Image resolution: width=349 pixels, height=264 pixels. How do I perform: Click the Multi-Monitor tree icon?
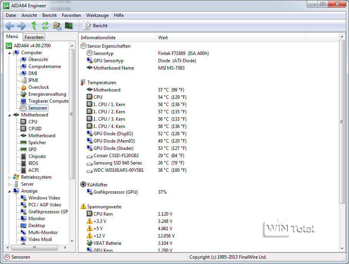(23, 232)
